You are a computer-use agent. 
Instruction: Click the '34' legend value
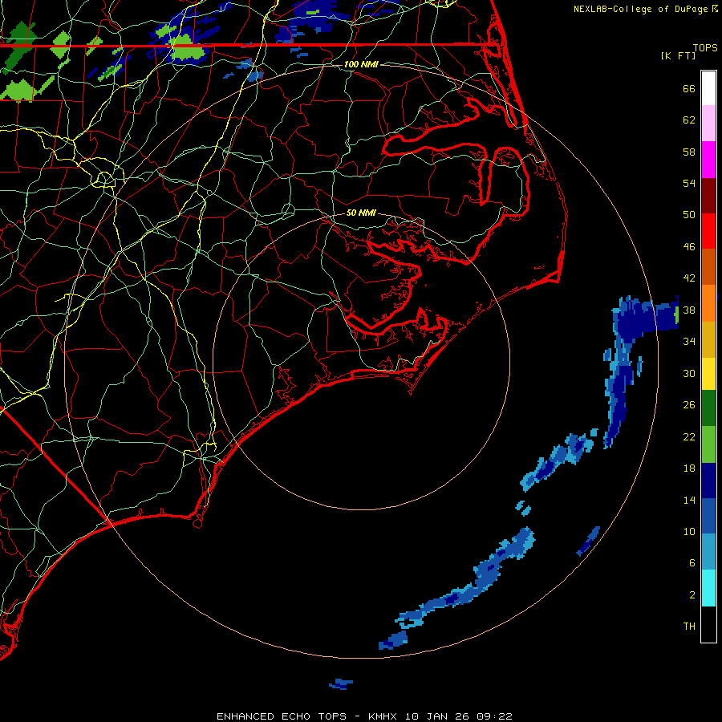point(689,342)
